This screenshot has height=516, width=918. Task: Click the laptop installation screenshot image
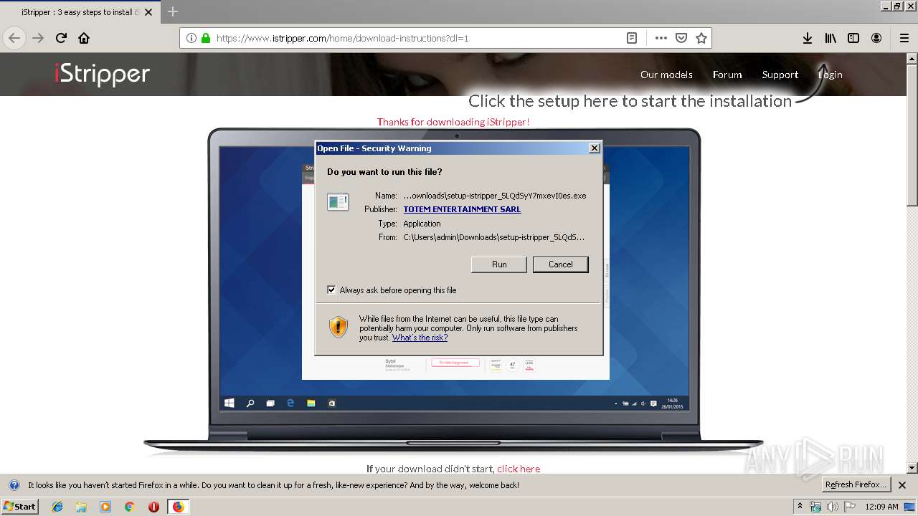[x=453, y=290]
